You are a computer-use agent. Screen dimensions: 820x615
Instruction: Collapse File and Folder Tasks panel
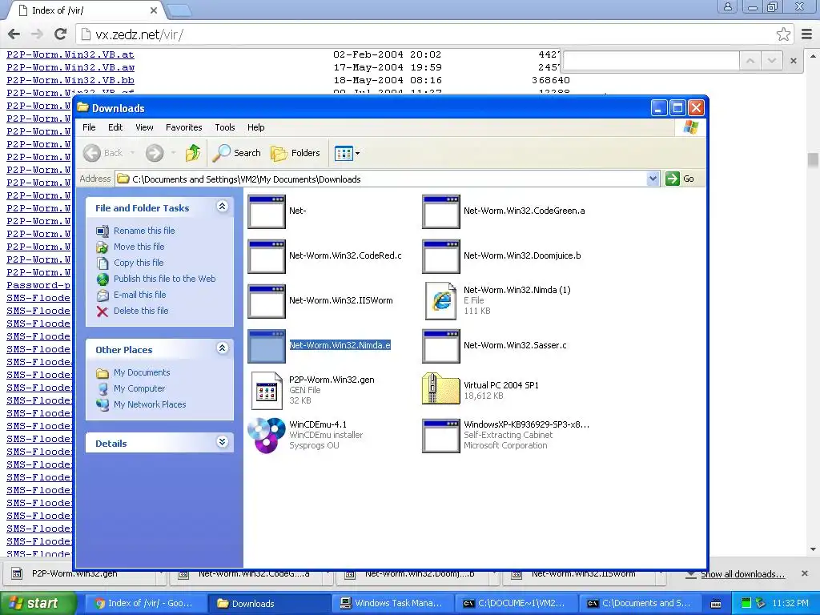(x=223, y=207)
